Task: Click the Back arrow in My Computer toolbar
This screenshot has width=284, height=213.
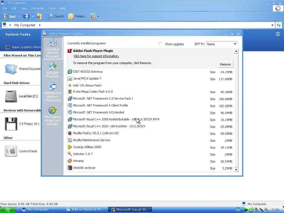Action: [5, 16]
